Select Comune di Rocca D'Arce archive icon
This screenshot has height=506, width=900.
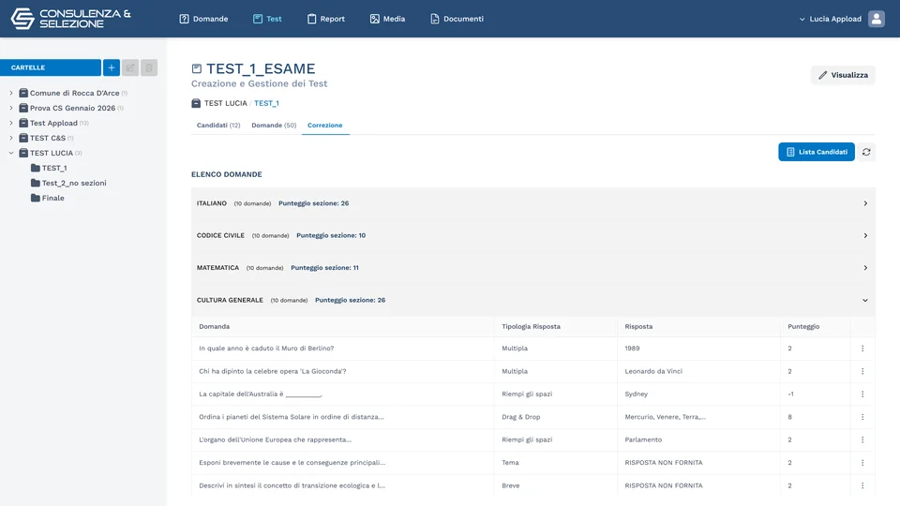23,93
